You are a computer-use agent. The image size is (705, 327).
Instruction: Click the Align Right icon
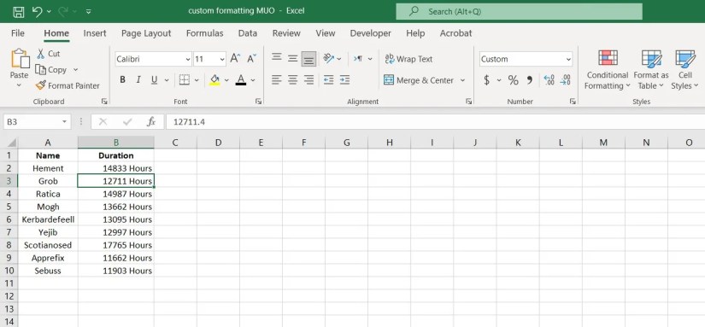[308, 80]
